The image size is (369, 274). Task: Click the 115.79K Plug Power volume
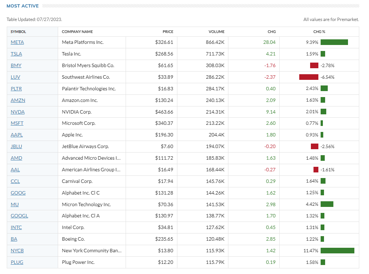click(215, 262)
